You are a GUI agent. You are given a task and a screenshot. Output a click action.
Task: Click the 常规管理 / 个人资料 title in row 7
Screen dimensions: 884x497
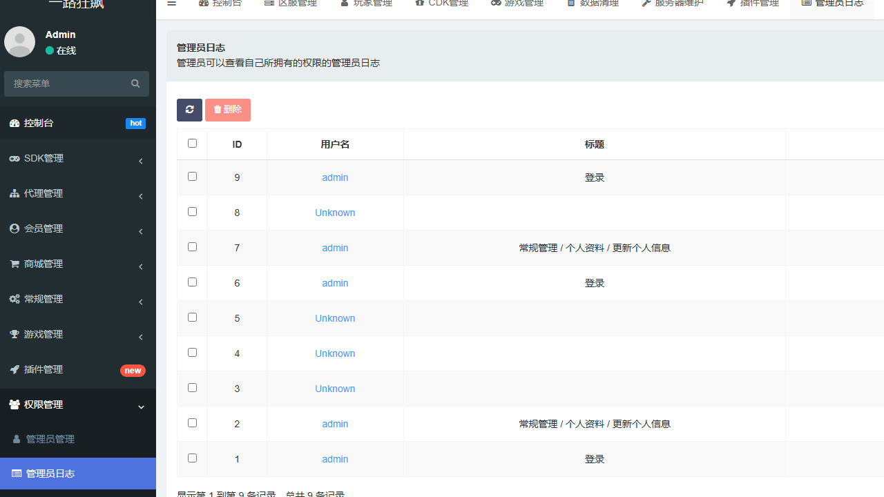[x=595, y=248]
